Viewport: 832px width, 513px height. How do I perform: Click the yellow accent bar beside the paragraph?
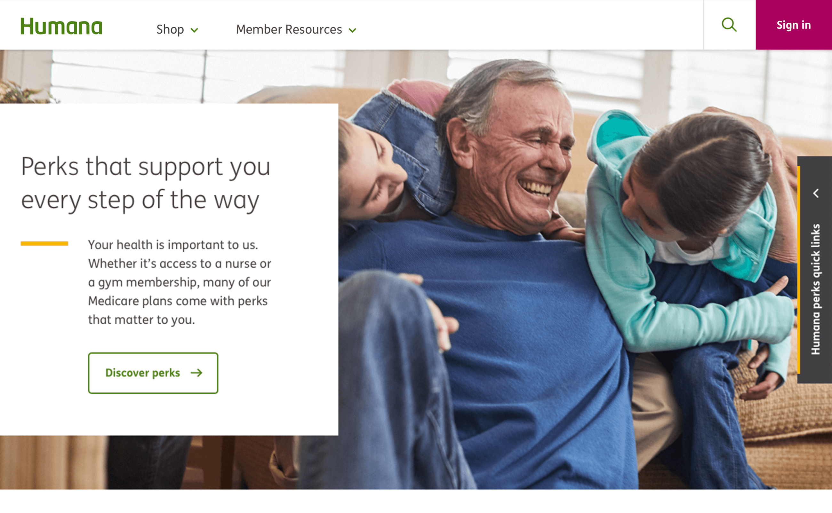(x=44, y=243)
